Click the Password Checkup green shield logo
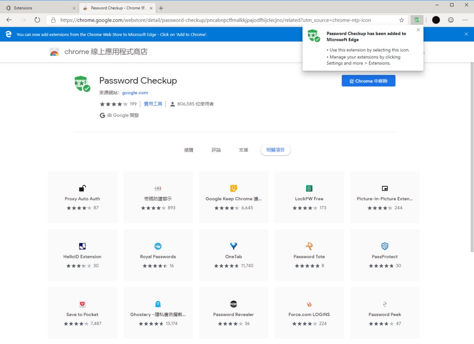The image size is (474, 344). pyautogui.click(x=82, y=84)
